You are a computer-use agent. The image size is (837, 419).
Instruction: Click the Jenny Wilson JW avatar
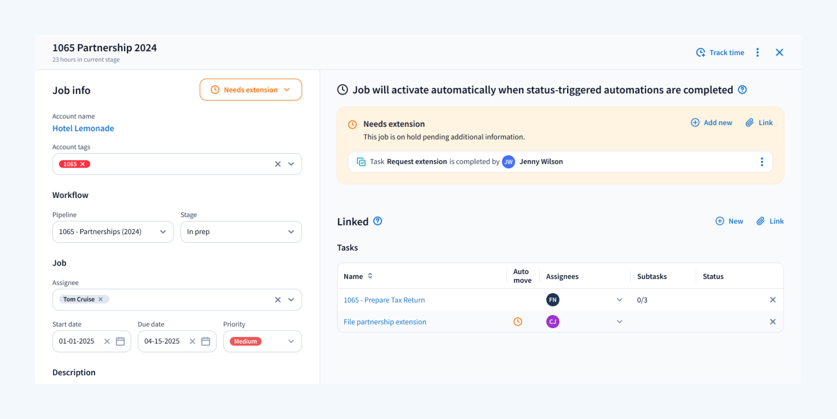coord(508,162)
